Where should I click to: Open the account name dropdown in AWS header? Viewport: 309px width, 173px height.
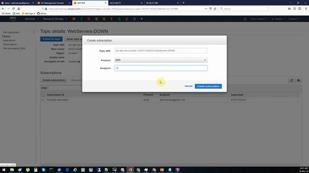point(259,19)
